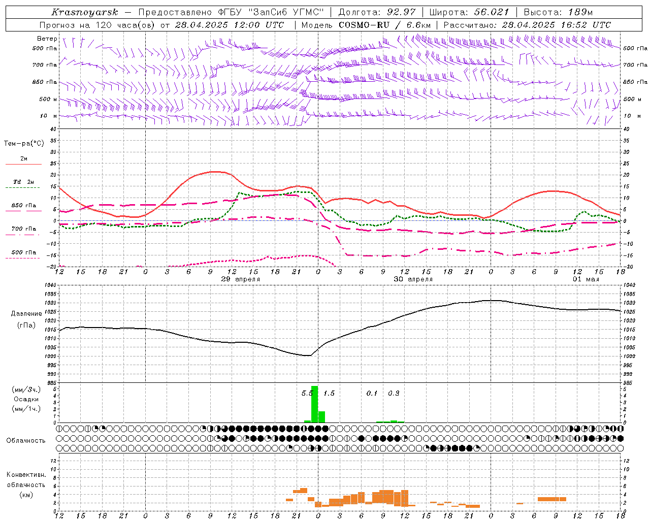This screenshot has width=650, height=520.
Task: Click the 'Ветер' wind panel label
Action: click(x=47, y=39)
